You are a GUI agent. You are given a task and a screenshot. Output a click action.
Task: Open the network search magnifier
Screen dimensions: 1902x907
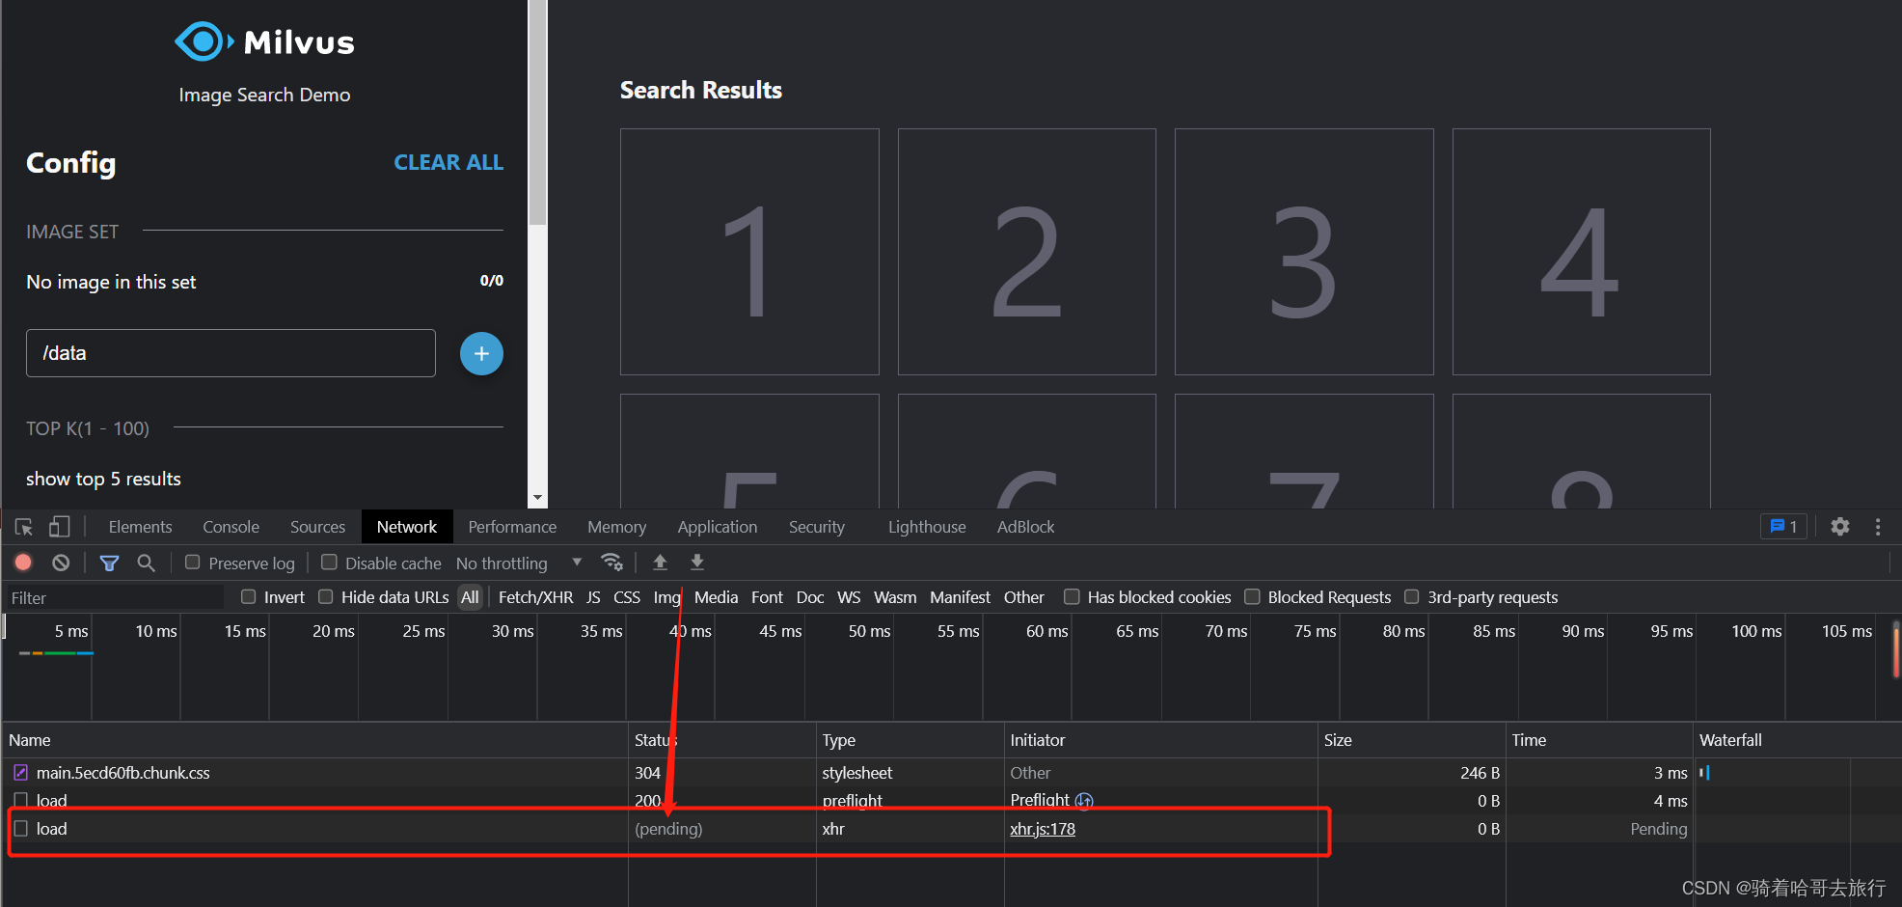[146, 563]
